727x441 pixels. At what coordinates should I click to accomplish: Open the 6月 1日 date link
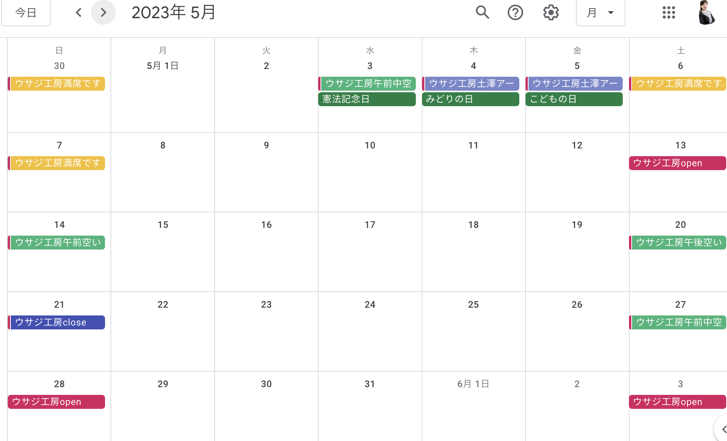473,384
